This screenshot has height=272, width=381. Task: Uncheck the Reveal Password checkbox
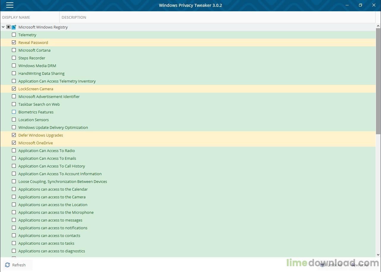[x=14, y=42]
